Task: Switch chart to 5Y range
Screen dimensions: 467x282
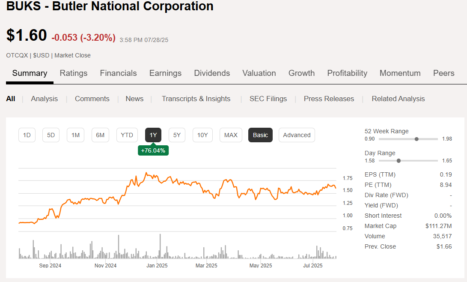Action: 177,135
